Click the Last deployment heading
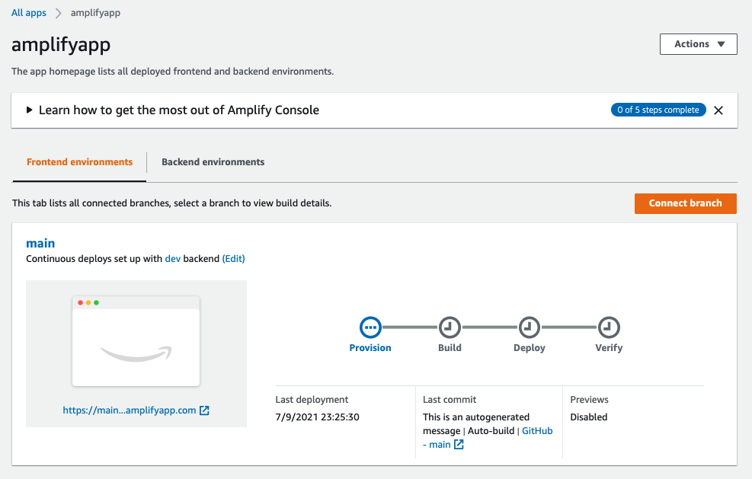The height and width of the screenshot is (479, 752). [312, 400]
